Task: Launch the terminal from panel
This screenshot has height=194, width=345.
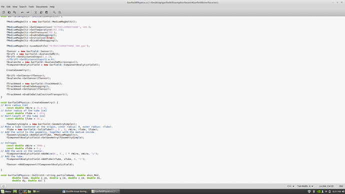Action: 20,191
